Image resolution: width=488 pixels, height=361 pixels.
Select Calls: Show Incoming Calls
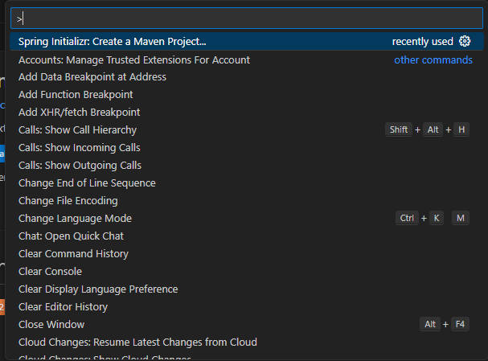[x=247, y=148]
